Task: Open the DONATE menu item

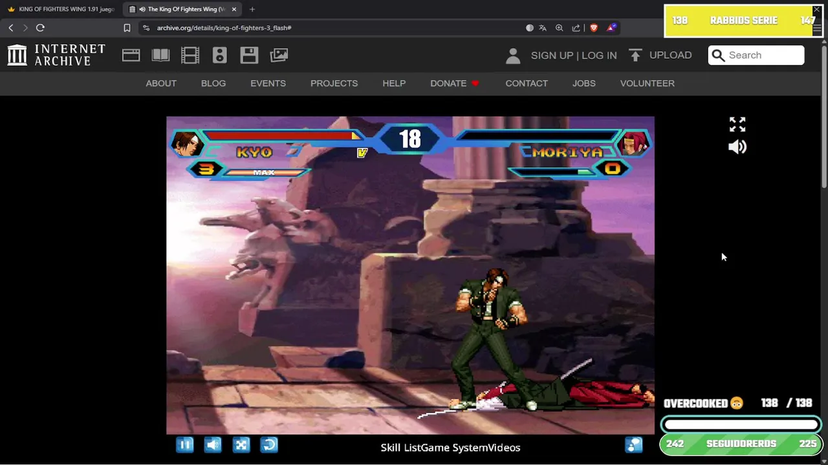Action: pos(454,83)
